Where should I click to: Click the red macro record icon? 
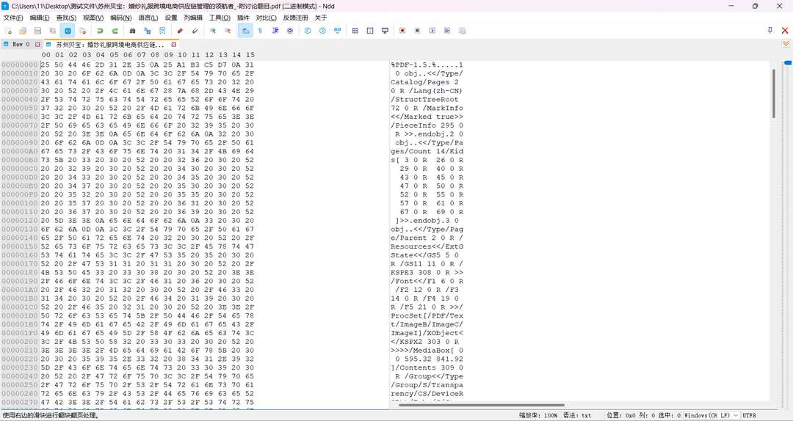click(x=402, y=31)
